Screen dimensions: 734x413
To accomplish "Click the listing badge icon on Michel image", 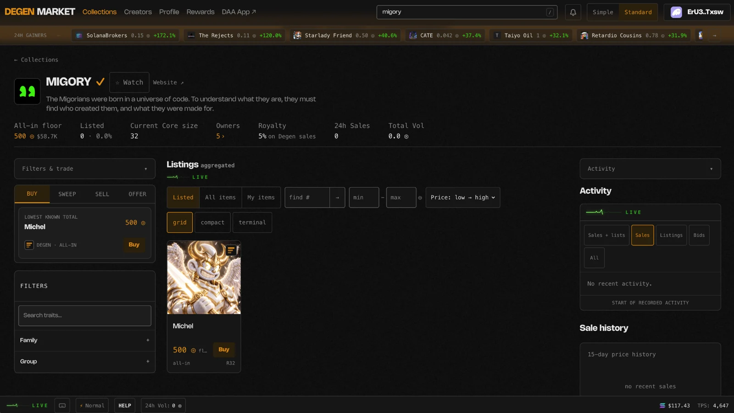I will click(231, 250).
